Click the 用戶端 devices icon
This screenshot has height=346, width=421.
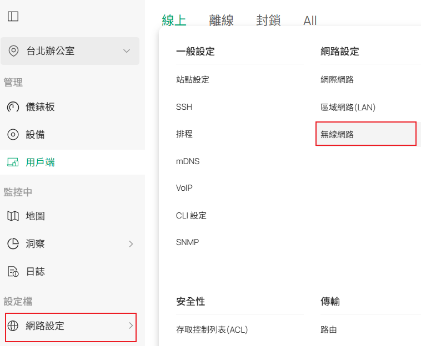pos(13,162)
